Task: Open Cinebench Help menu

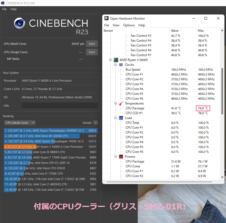Action: [13, 9]
